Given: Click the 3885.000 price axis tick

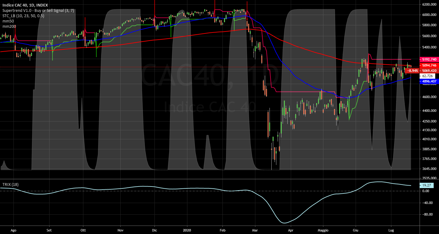Looking at the screenshot, I should (x=430, y=149).
